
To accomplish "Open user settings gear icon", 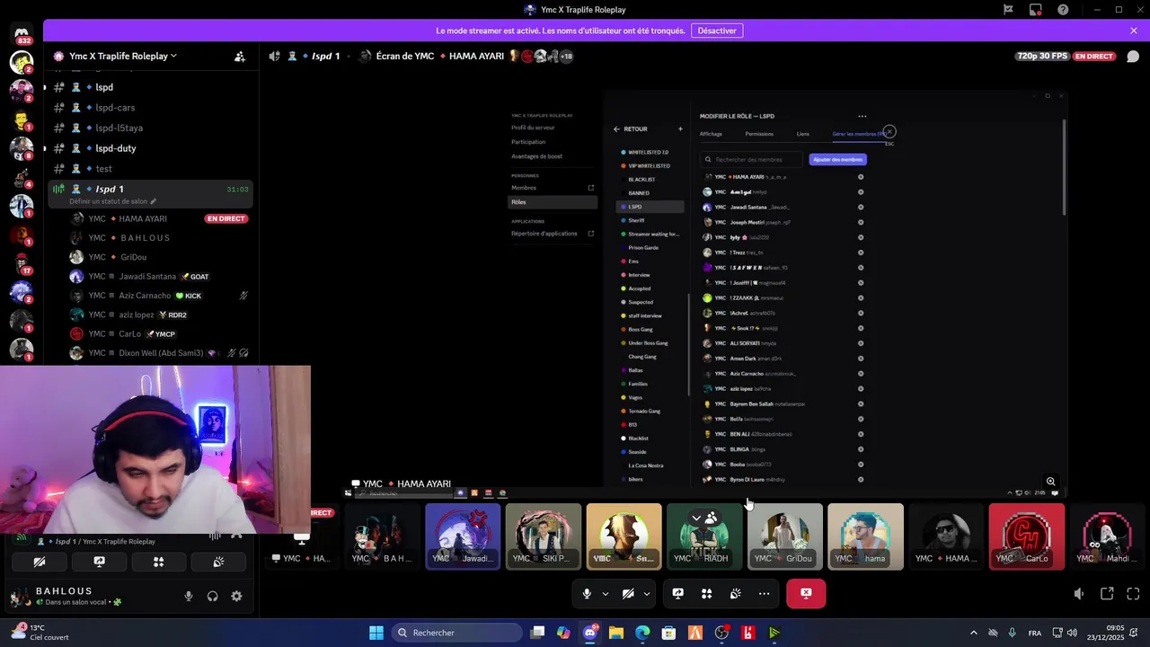I will click(236, 596).
